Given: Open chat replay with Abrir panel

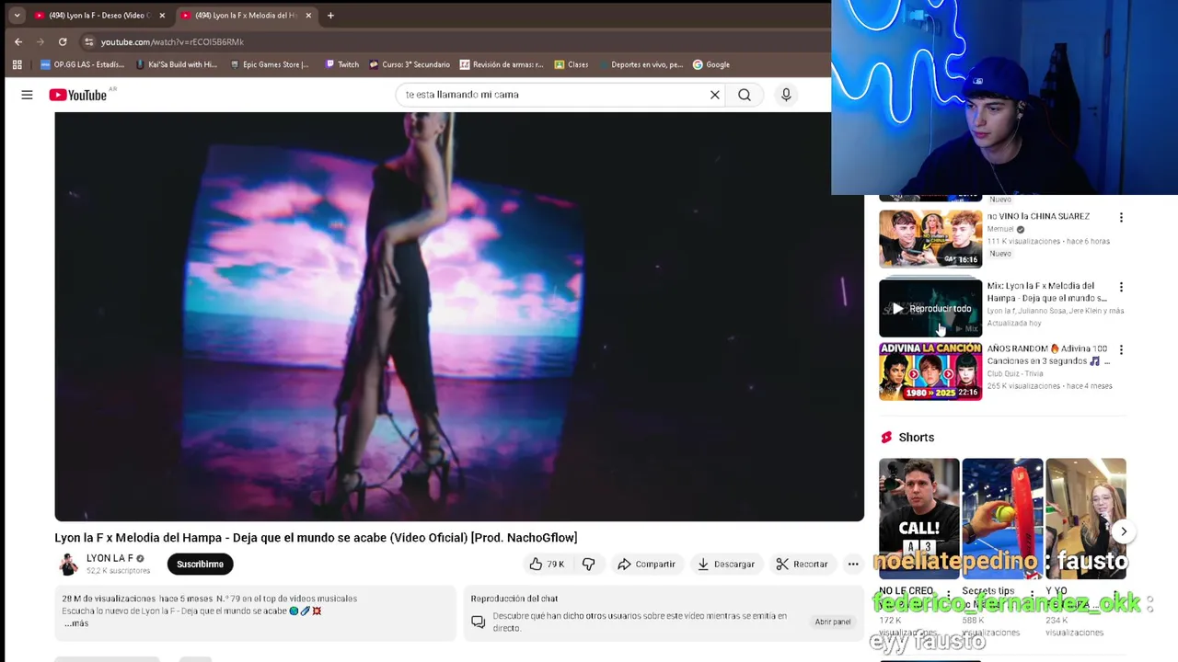Looking at the screenshot, I should pos(833,622).
